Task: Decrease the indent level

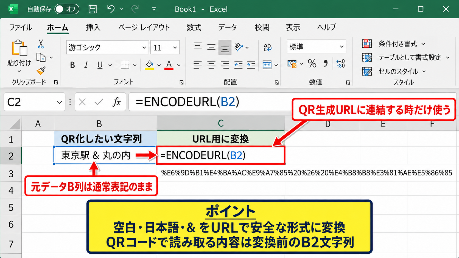Action: (238, 65)
